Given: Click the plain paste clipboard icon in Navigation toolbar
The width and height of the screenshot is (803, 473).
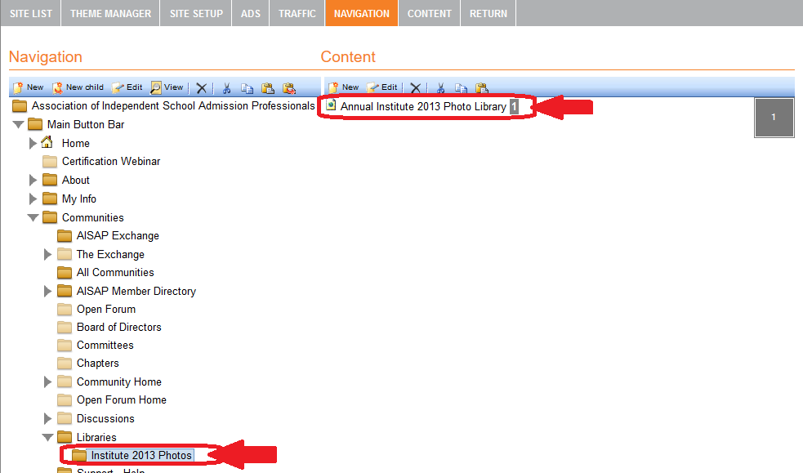Looking at the screenshot, I should [267, 88].
